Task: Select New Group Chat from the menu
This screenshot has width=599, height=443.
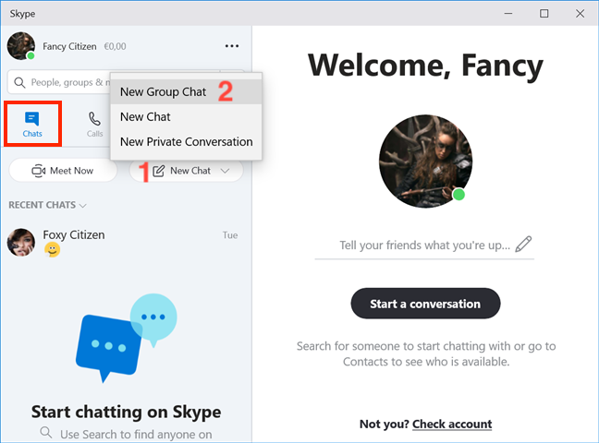Action: click(x=186, y=91)
